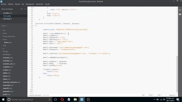Open Task View on taskbar

(x=55, y=99)
